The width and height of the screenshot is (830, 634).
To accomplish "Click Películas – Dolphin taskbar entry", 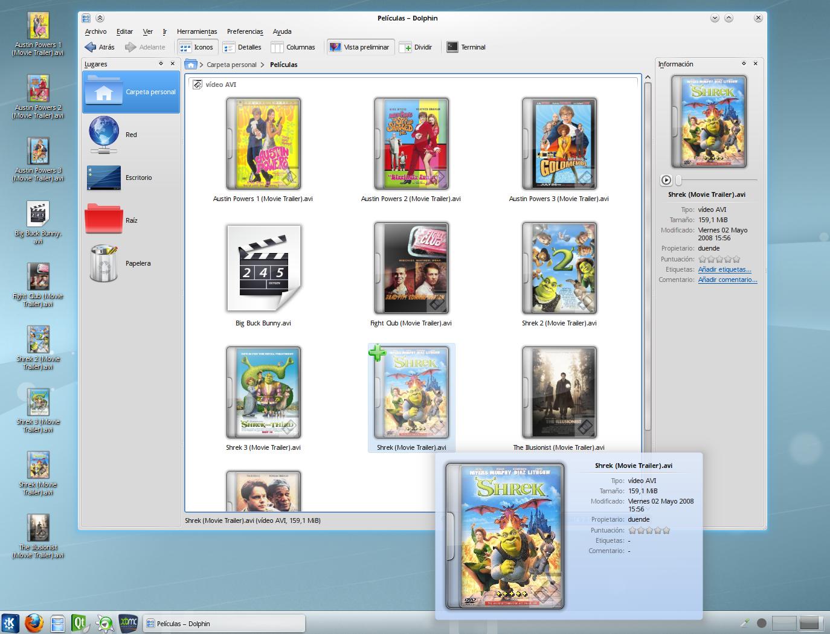I will [x=224, y=624].
